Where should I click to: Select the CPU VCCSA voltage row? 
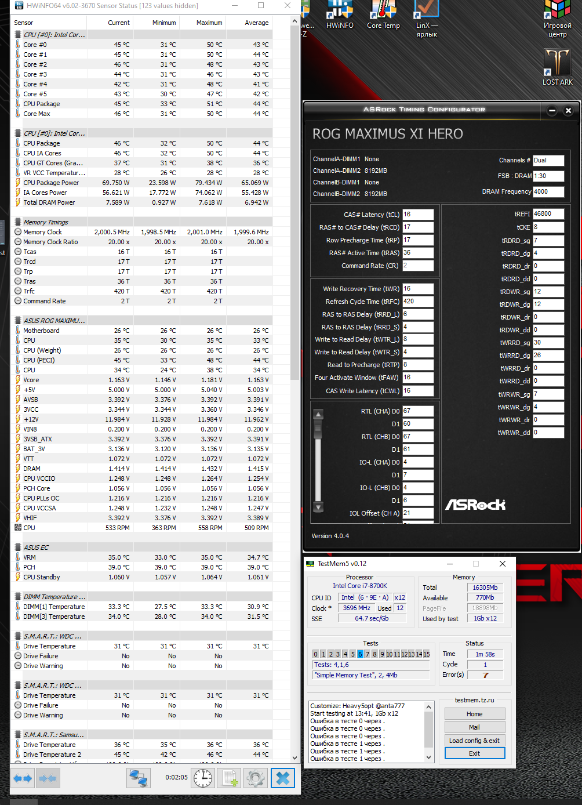point(141,508)
